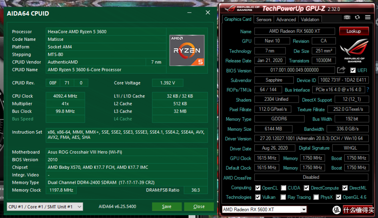Click the GPU Name field
Screen dimensions: 378x218
pos(295,31)
